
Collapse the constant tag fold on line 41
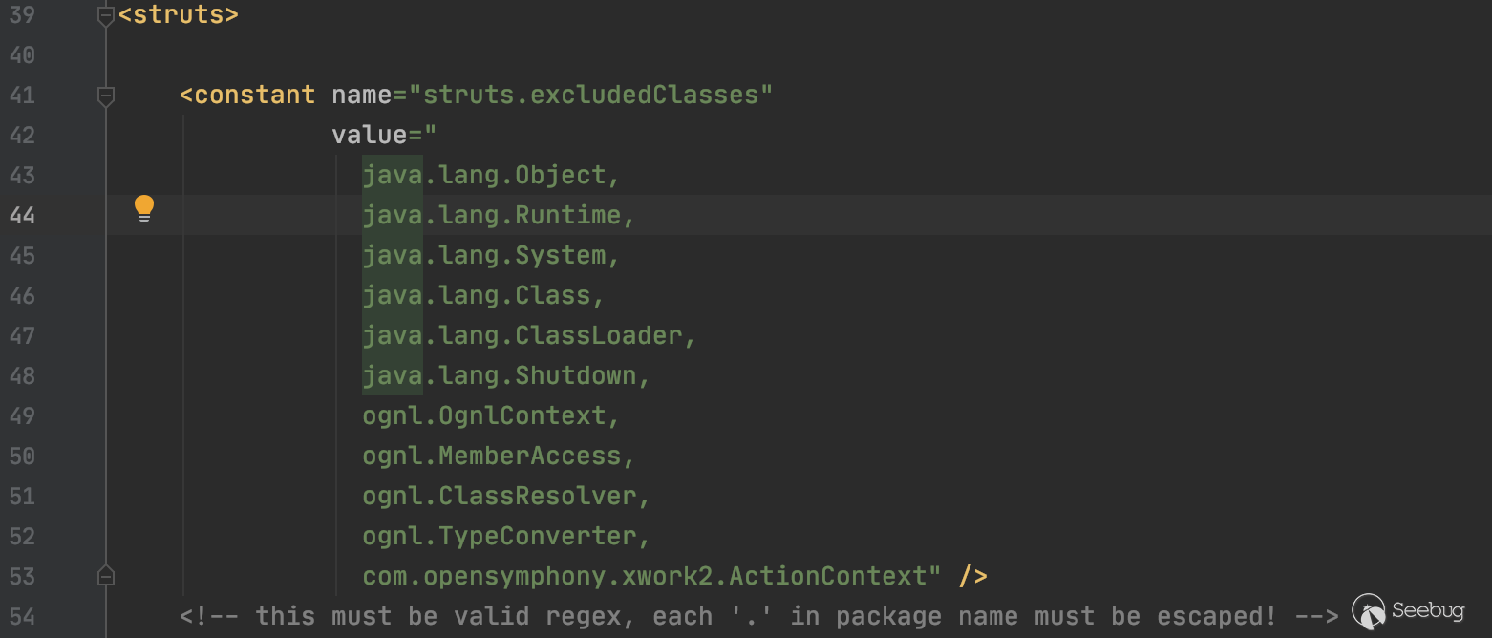(106, 96)
